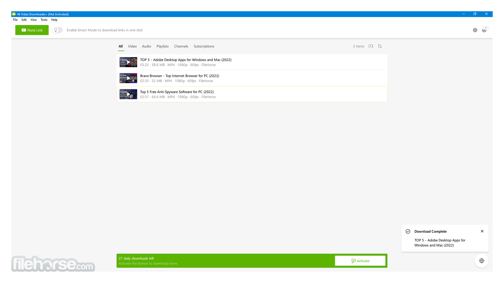Switch to the Channels tab
The image size is (504, 283).
click(181, 46)
